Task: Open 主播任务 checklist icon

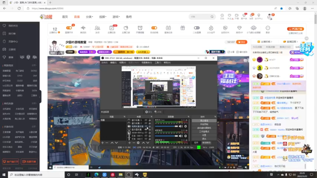Action: click(112, 29)
